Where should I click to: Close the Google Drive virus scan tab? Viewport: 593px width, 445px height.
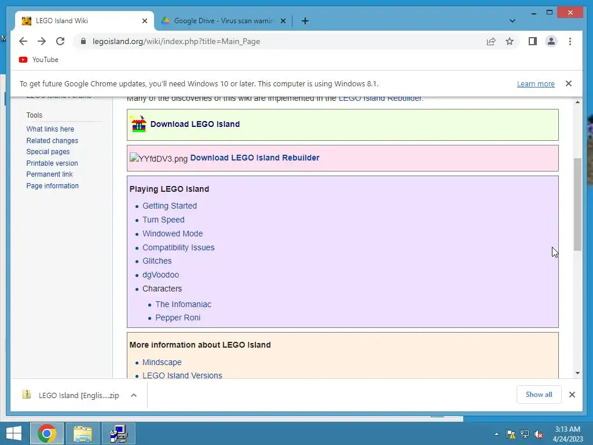(283, 21)
